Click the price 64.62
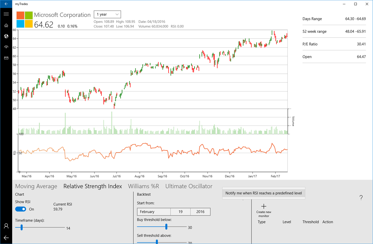Screen dimensions: 373x244 pyautogui.click(x=44, y=25)
